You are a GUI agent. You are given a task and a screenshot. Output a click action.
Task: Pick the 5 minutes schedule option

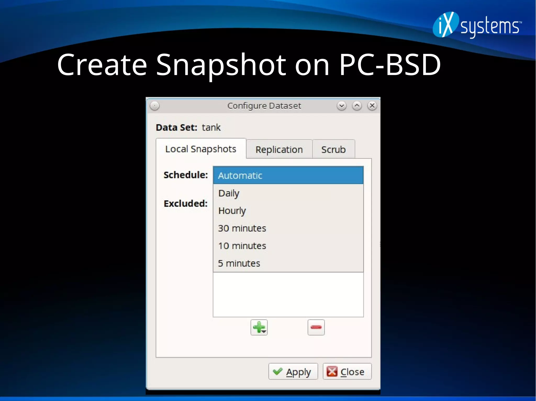[x=288, y=263]
